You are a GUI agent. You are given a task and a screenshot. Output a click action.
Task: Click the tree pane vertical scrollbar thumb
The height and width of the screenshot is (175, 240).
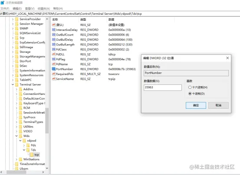[47, 120]
